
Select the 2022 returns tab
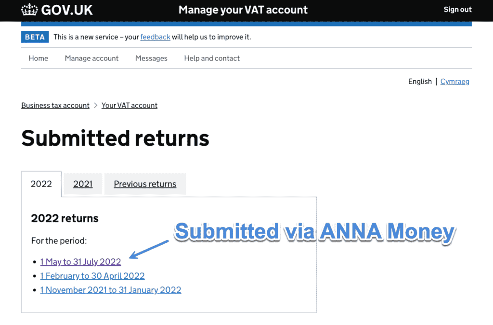pos(41,184)
